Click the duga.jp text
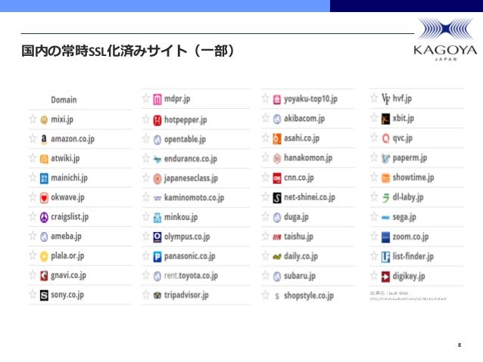483x362 pixels. 296,218
